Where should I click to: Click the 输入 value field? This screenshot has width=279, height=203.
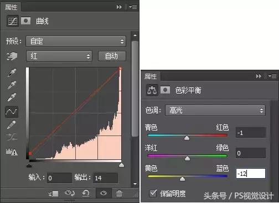pos(59,178)
